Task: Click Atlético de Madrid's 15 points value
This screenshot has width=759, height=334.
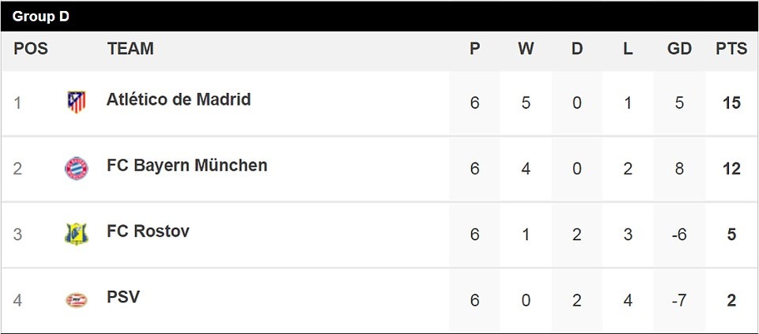Action: (x=731, y=103)
